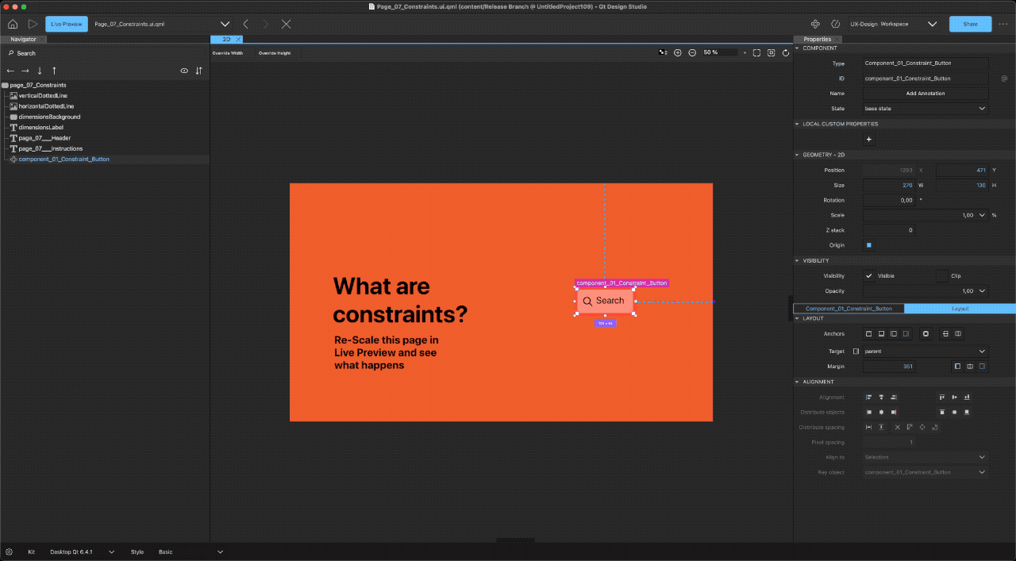Open the anchor Target parent dropdown
Screen dimensions: 1016x561
pyautogui.click(x=926, y=352)
